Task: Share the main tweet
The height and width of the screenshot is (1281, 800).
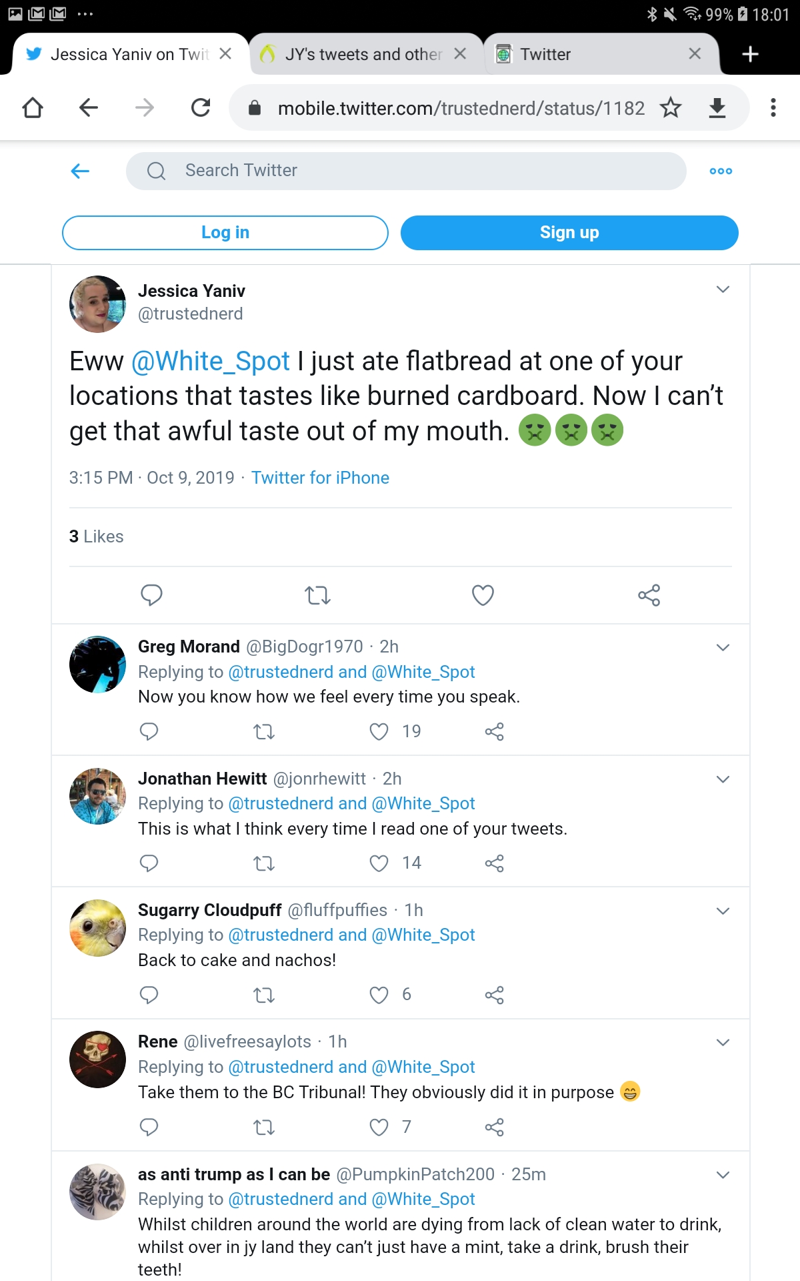Action: 649,594
